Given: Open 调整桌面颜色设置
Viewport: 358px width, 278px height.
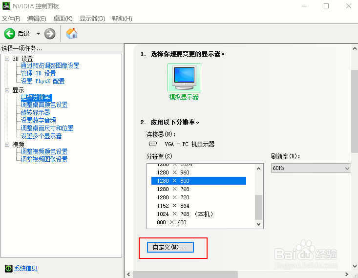Looking at the screenshot, I should click(44, 105).
